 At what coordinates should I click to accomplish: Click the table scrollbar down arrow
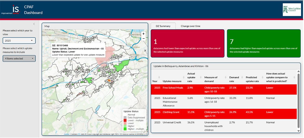(299, 131)
